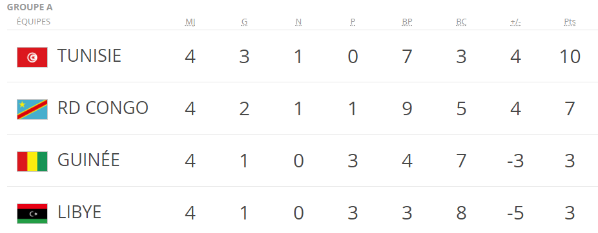Open the RD CONGO team link

tap(103, 108)
